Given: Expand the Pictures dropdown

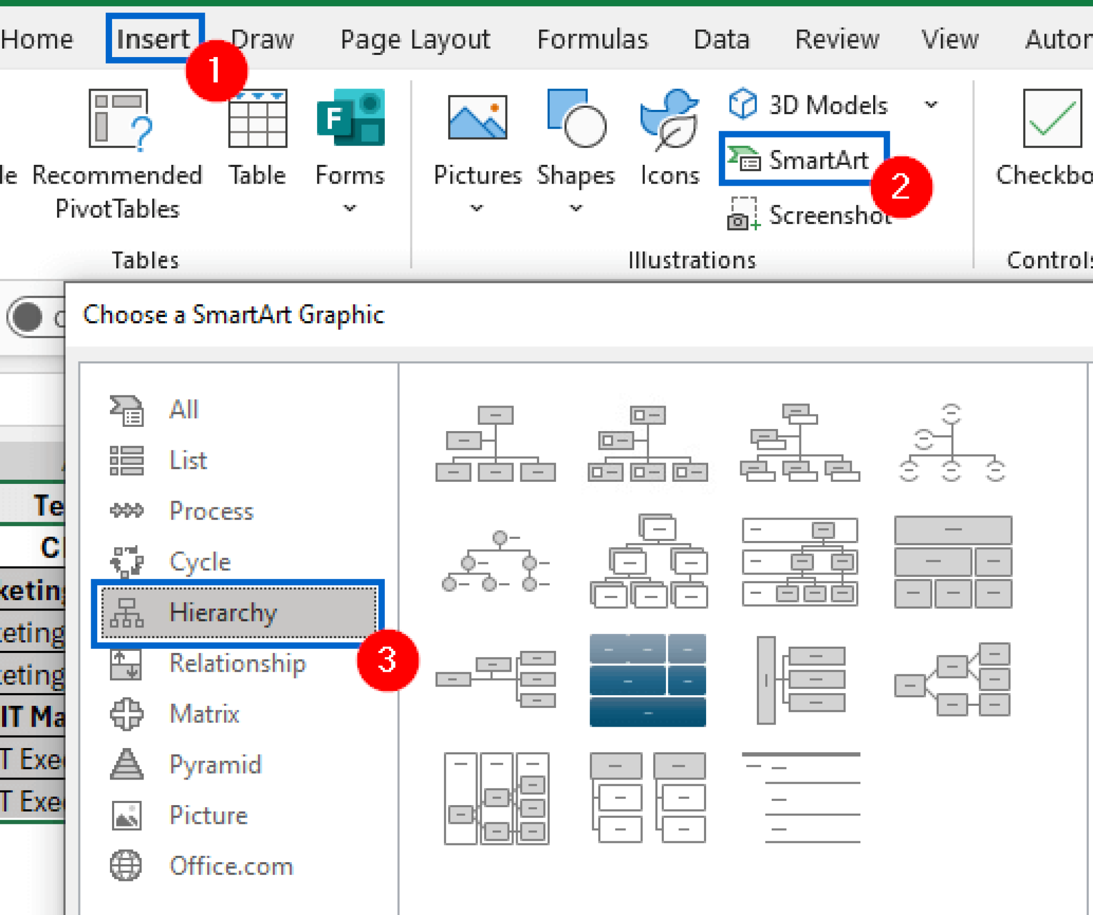Looking at the screenshot, I should (477, 208).
